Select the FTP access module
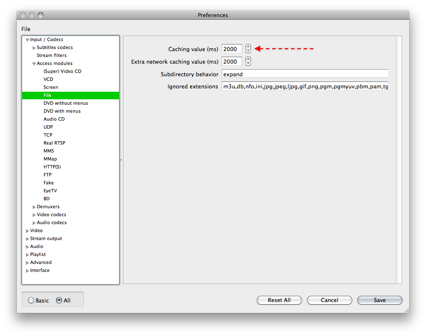The width and height of the screenshot is (426, 336). (48, 175)
